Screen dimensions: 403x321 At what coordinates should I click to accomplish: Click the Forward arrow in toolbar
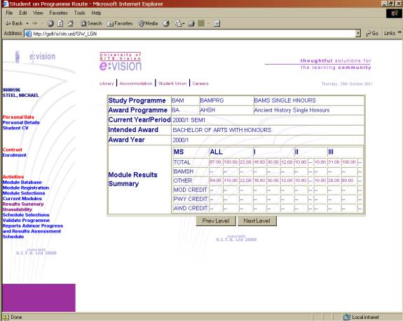[35, 23]
